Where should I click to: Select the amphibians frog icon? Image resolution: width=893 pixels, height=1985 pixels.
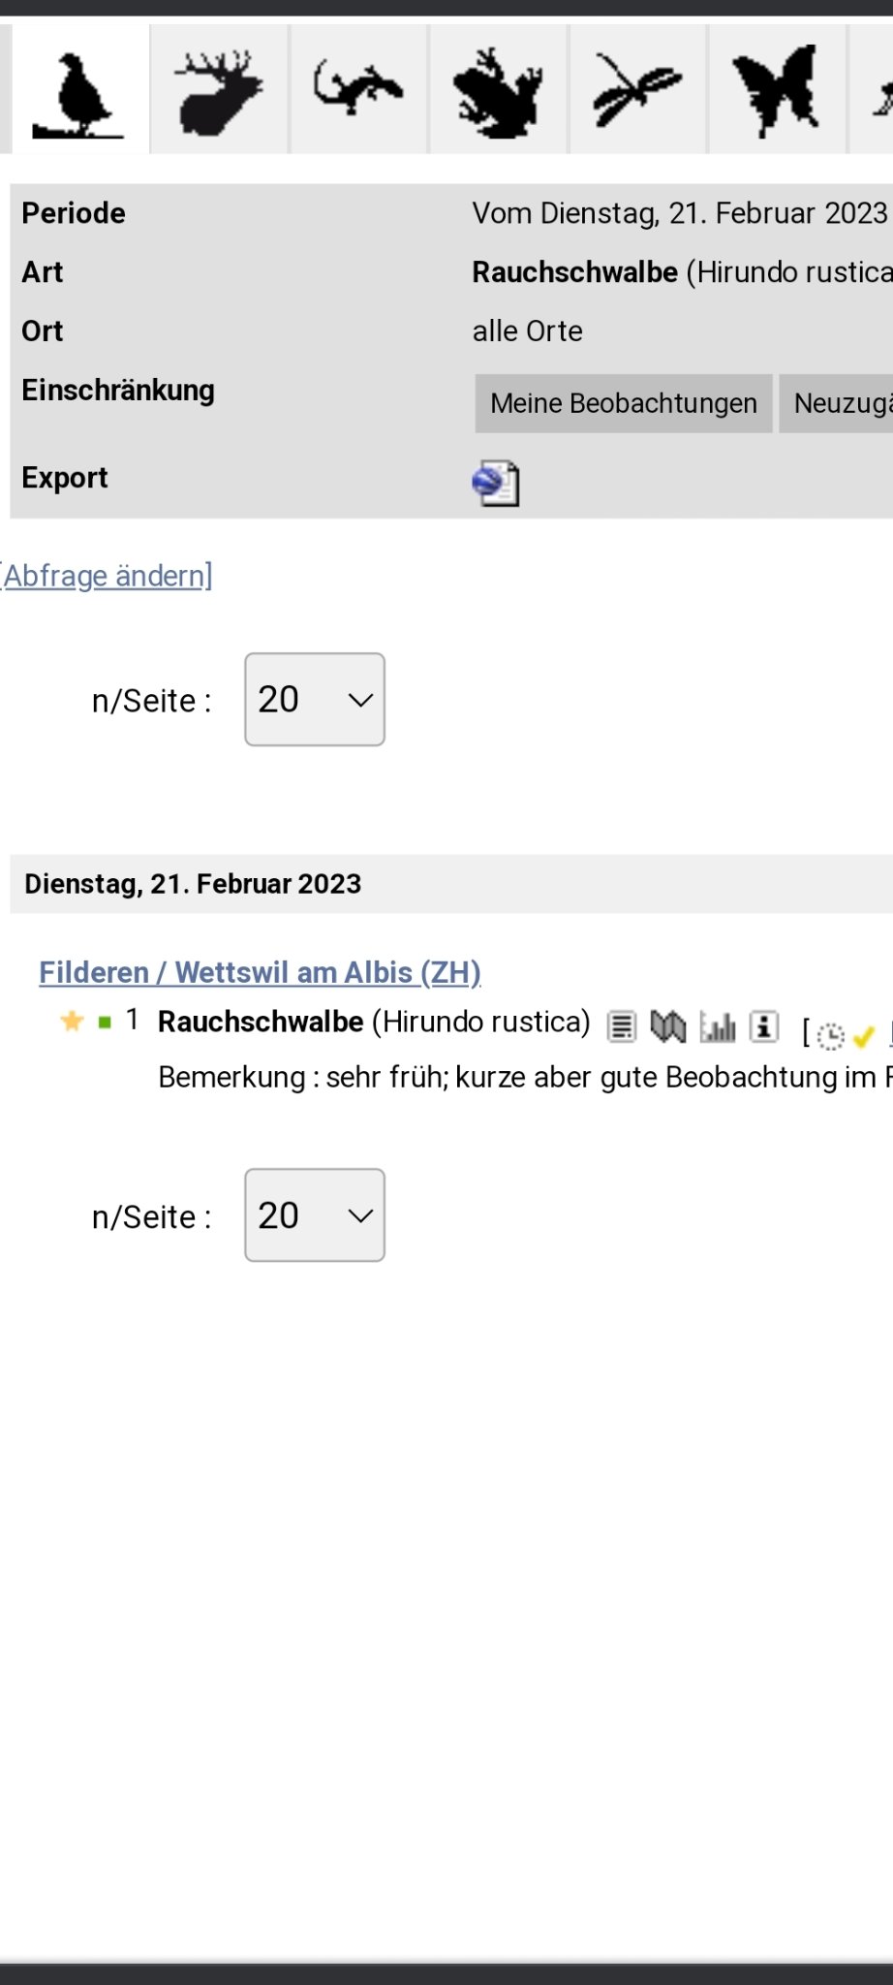(498, 92)
